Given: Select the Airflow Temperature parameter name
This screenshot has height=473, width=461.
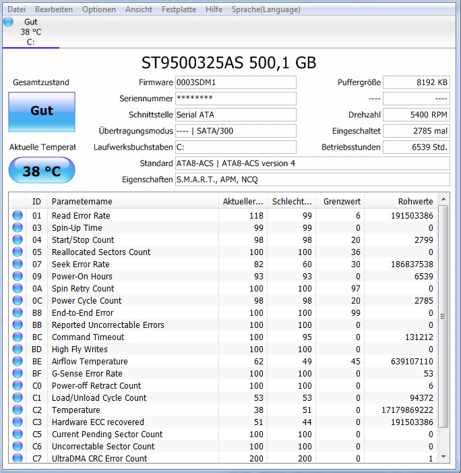Looking at the screenshot, I should (x=90, y=361).
